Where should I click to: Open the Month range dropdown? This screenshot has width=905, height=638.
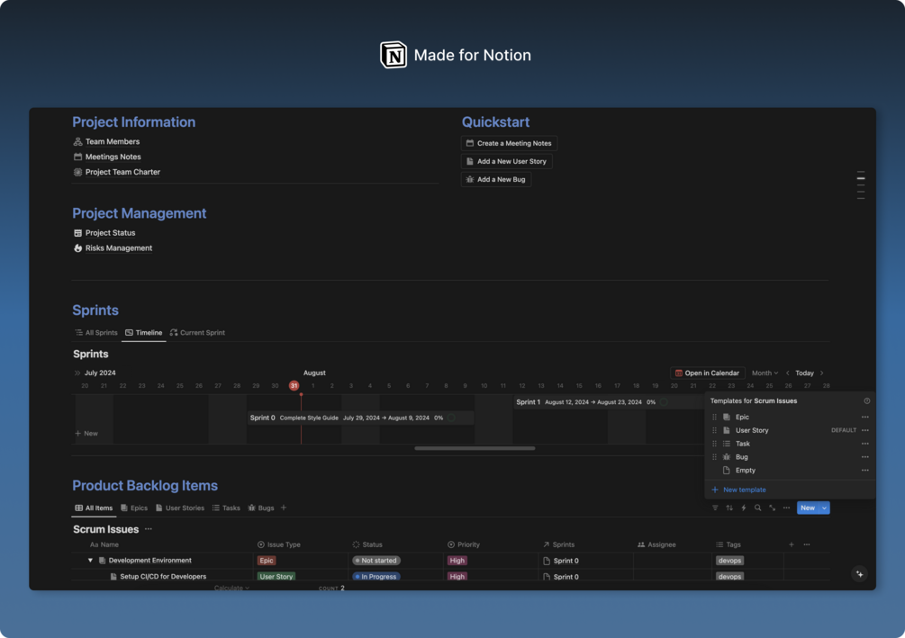point(765,373)
